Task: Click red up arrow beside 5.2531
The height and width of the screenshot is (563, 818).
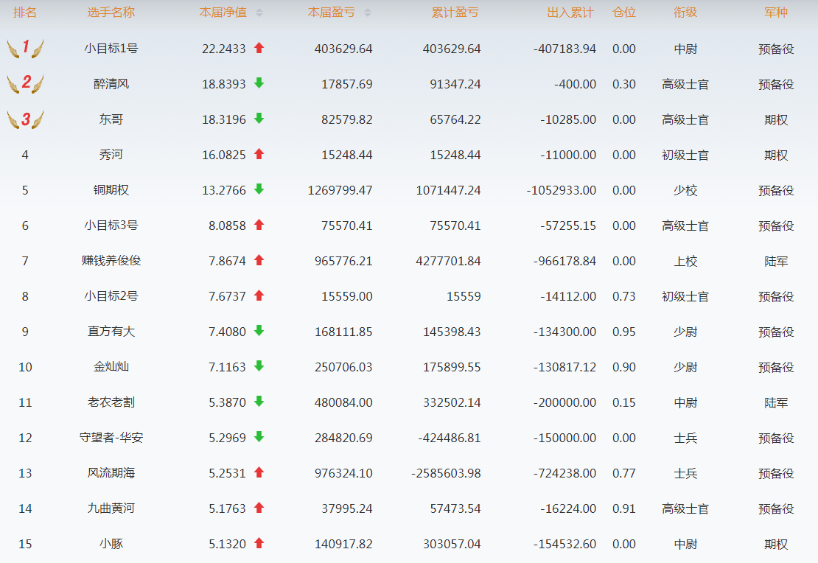Action: [x=259, y=472]
